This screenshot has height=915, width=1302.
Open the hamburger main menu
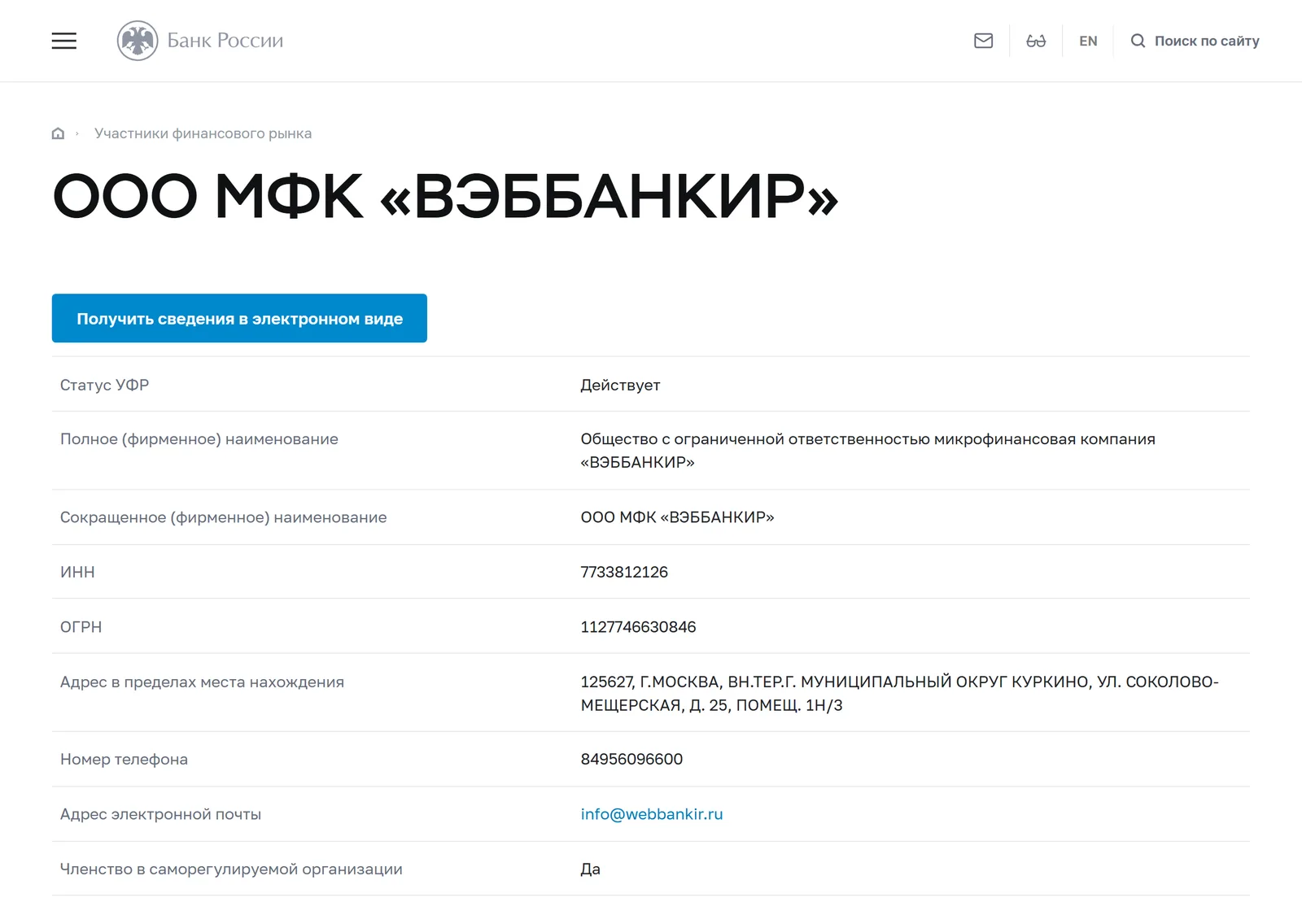pyautogui.click(x=64, y=41)
